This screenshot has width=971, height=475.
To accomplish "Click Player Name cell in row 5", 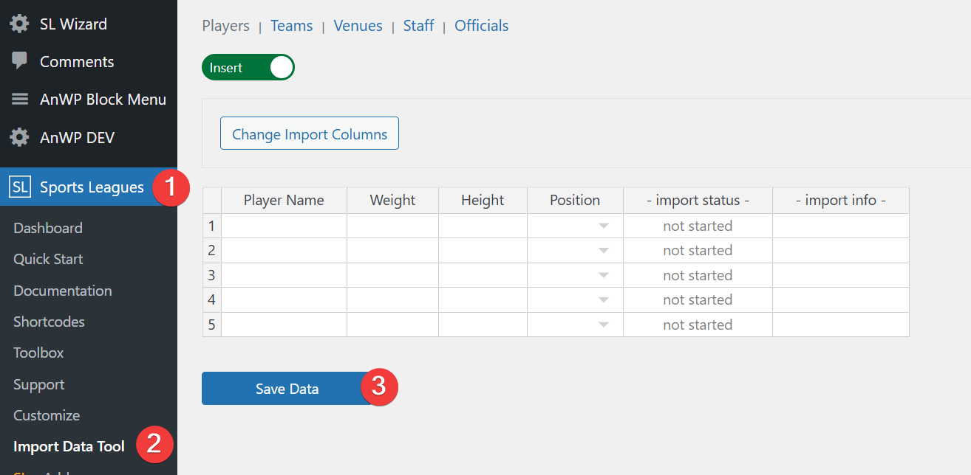I will coord(285,325).
